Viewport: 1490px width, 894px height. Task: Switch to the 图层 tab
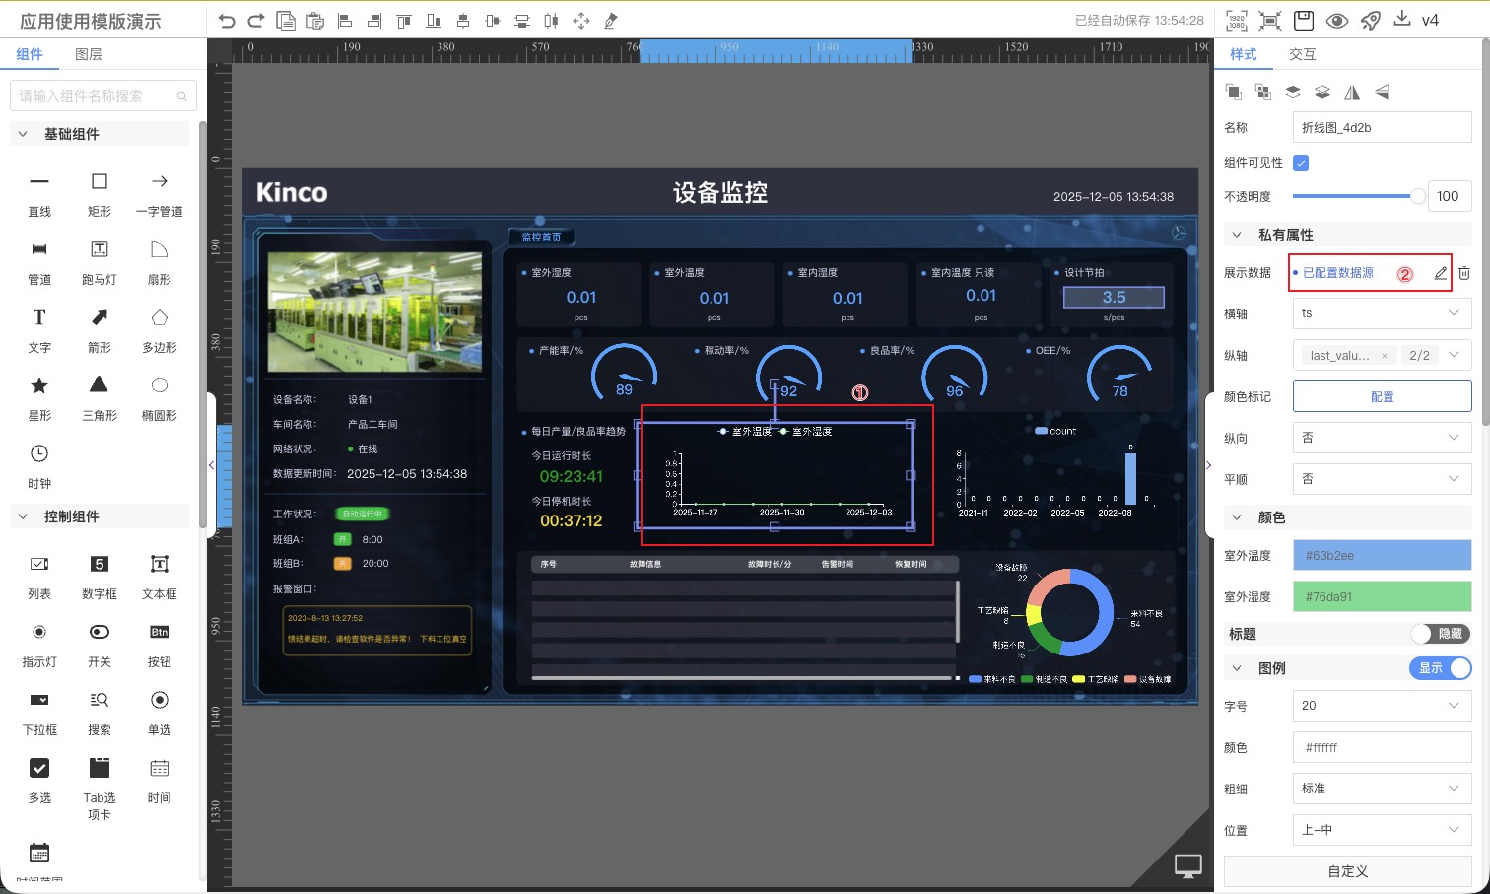tap(89, 54)
